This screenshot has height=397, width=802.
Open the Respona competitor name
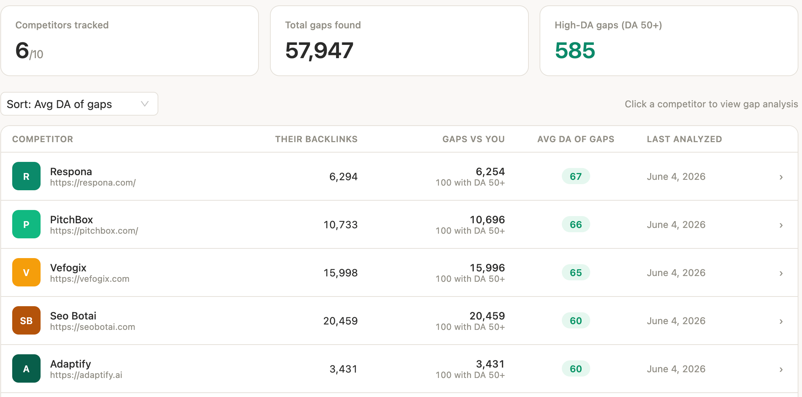[71, 172]
